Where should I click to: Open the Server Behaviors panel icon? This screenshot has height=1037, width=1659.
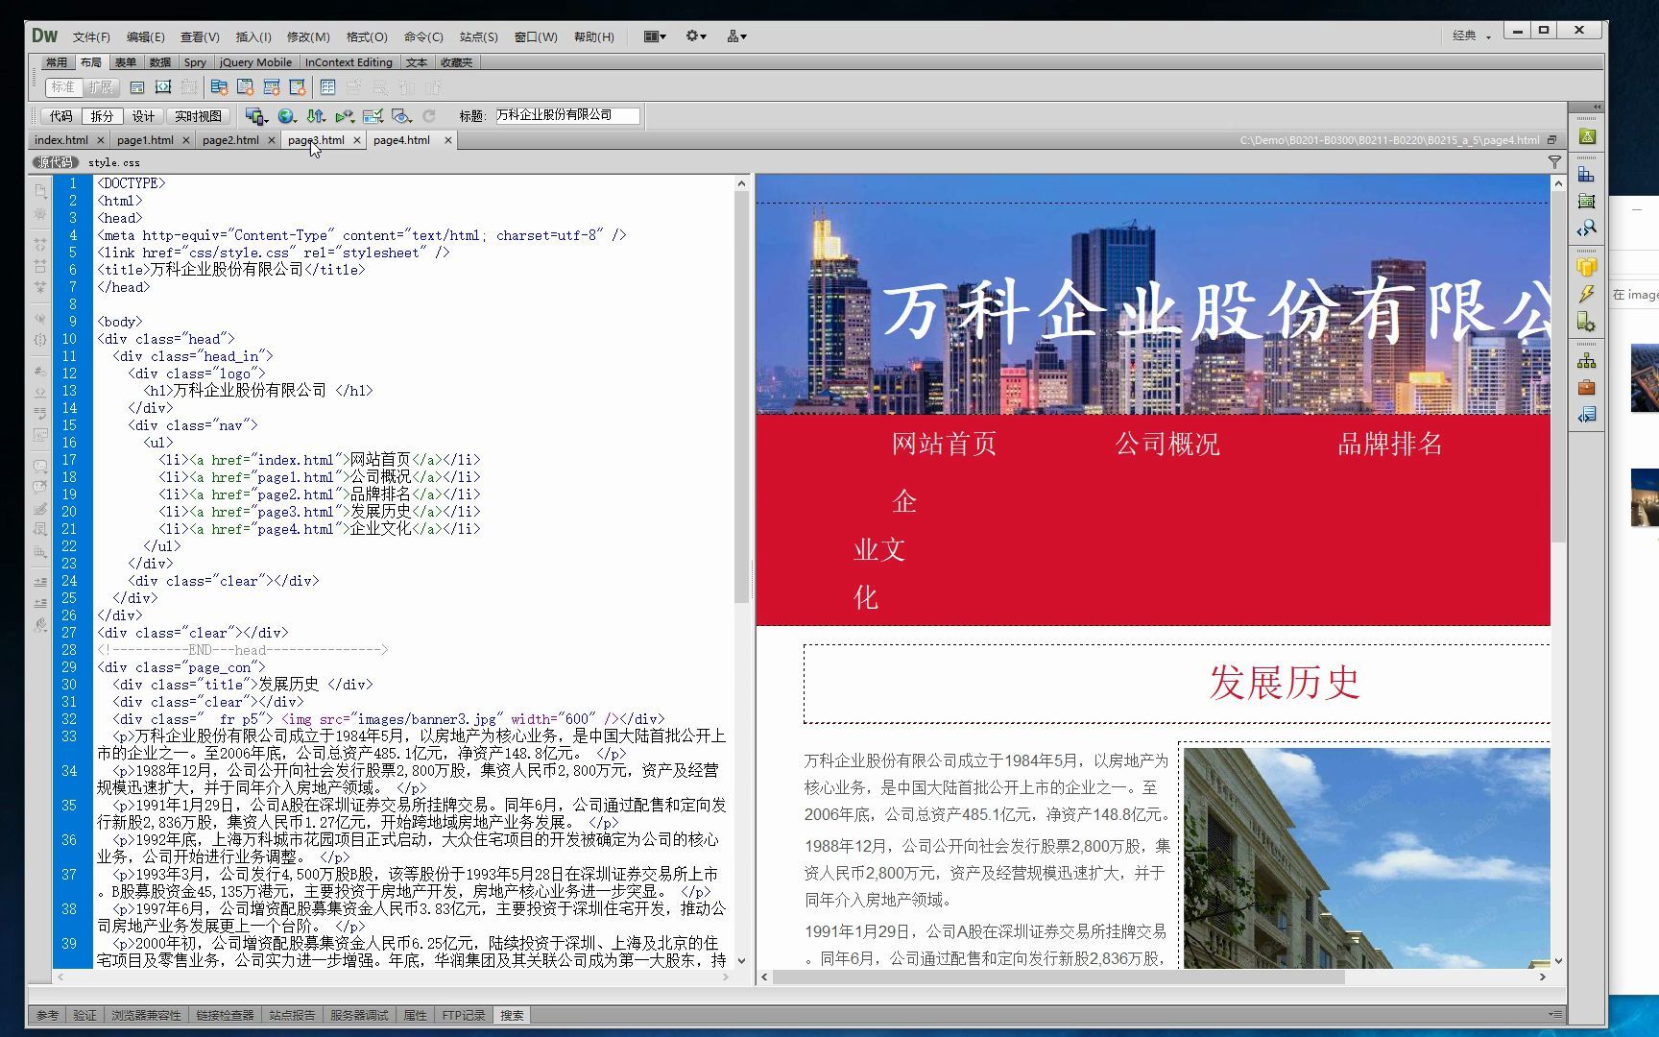pyautogui.click(x=1587, y=322)
